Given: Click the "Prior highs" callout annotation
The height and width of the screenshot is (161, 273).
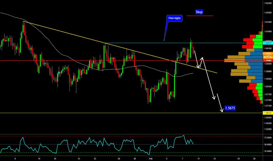Looking at the screenshot, I should tap(175, 18).
